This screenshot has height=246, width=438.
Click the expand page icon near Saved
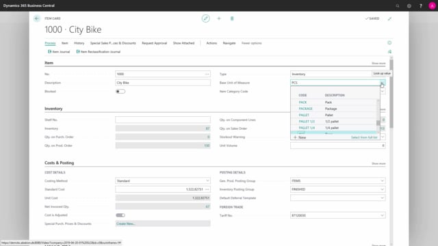[389, 18]
